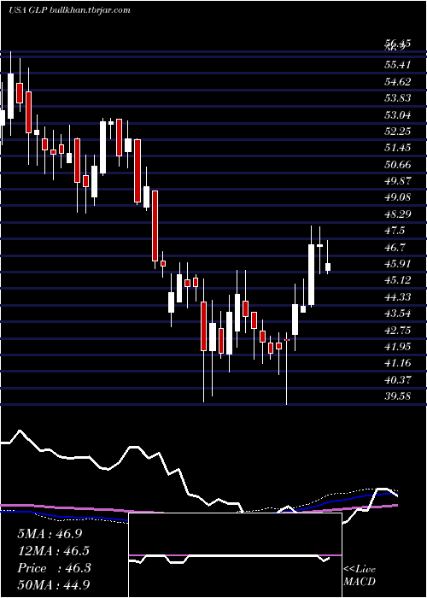The height and width of the screenshot is (598, 427).
Task: Click the '<<Live MACD' label
Action: click(360, 575)
